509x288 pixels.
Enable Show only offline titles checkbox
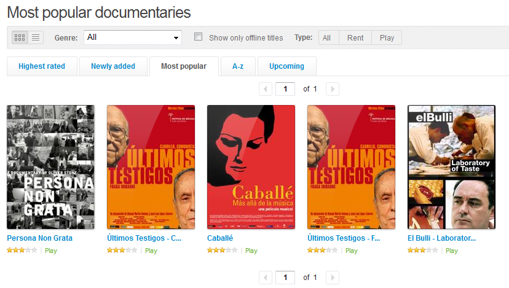[x=198, y=37]
